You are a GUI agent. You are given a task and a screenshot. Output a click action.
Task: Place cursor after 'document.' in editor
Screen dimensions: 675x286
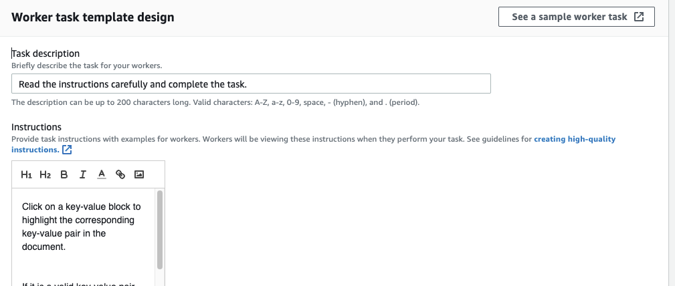(x=67, y=247)
